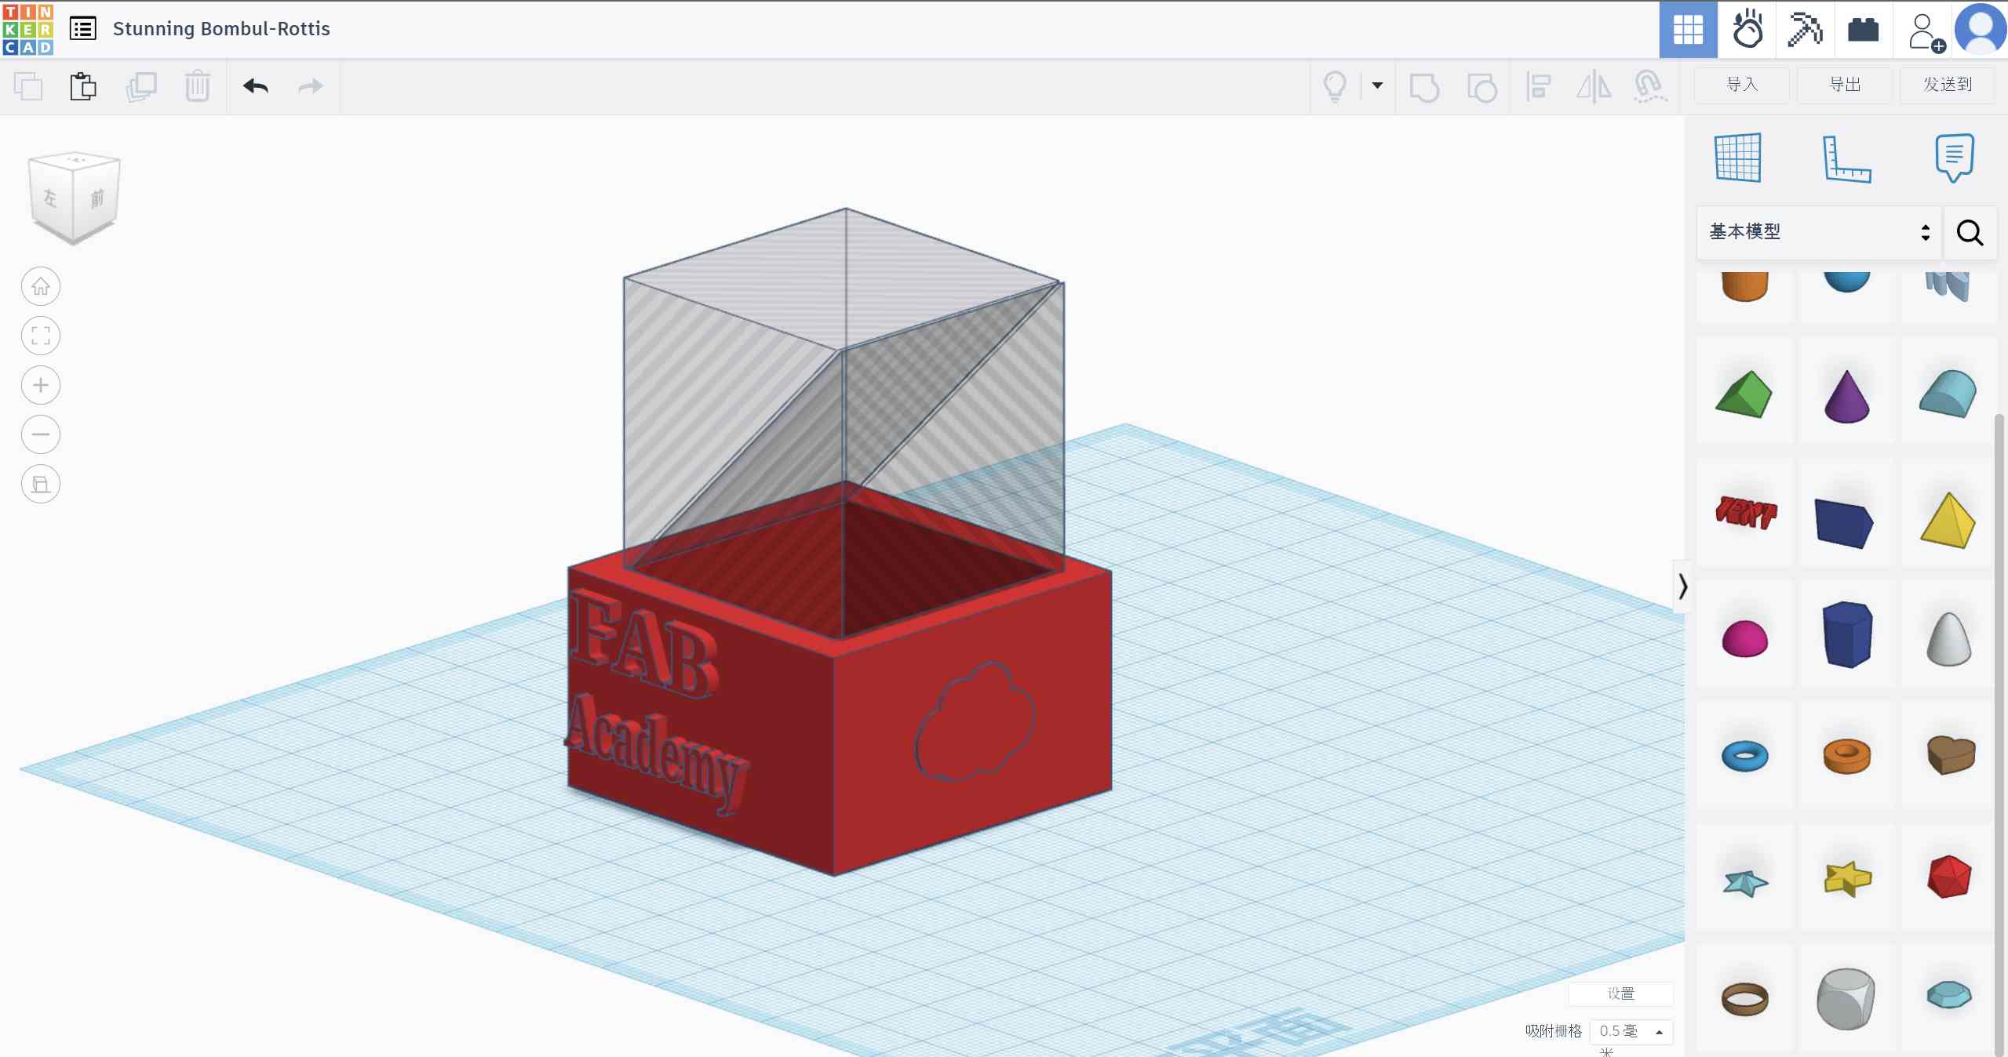This screenshot has height=1057, width=2008.
Task: Open the Sim Lab hand icon
Action: [1747, 30]
